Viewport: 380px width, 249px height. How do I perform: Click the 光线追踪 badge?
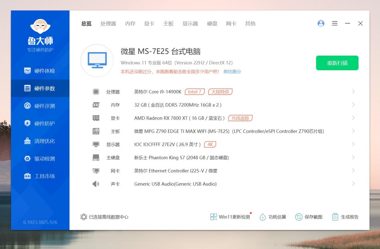point(240,118)
